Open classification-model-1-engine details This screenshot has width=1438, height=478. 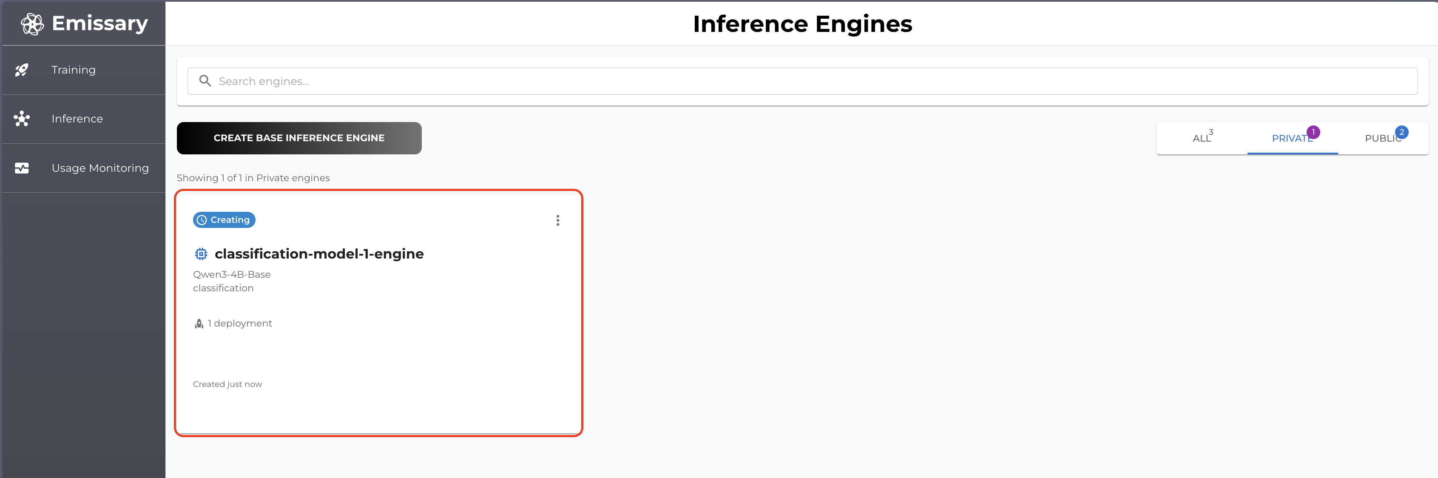pyautogui.click(x=319, y=253)
